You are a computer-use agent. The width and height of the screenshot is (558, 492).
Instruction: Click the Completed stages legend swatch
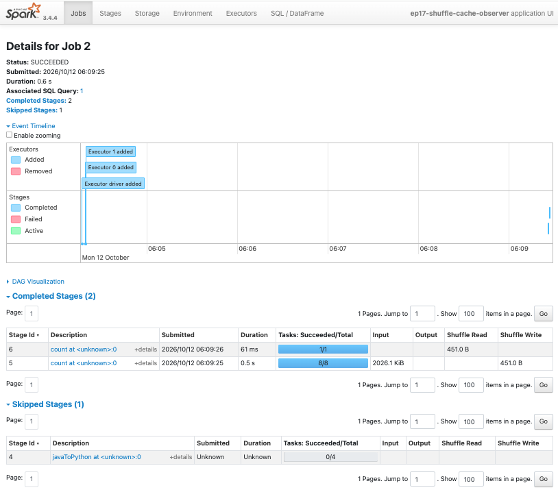coord(16,208)
